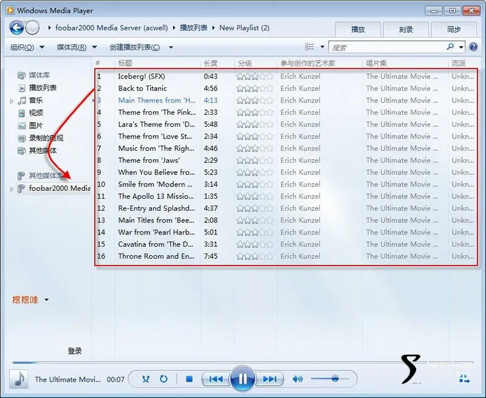Select 音乐 in the sidebar

36,100
